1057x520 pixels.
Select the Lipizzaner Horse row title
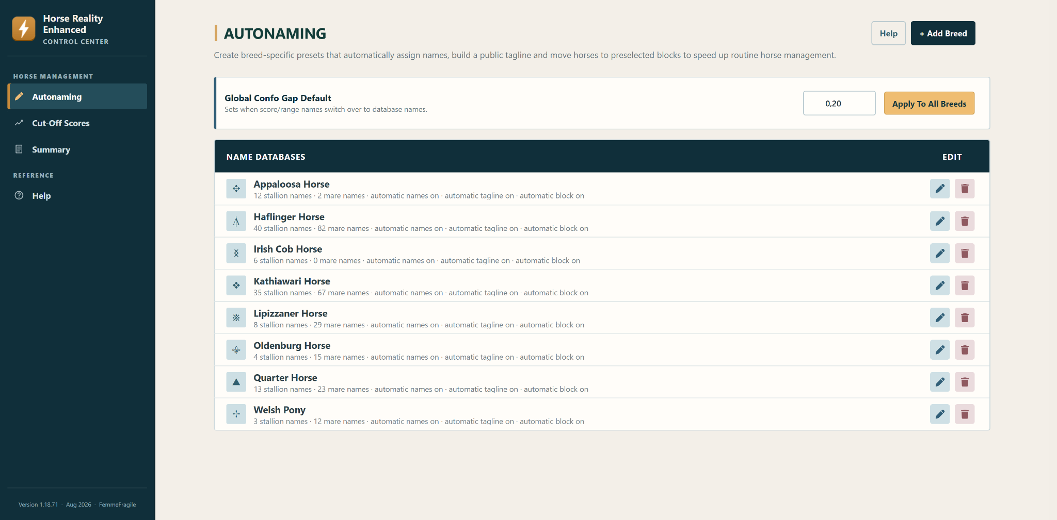(x=290, y=313)
